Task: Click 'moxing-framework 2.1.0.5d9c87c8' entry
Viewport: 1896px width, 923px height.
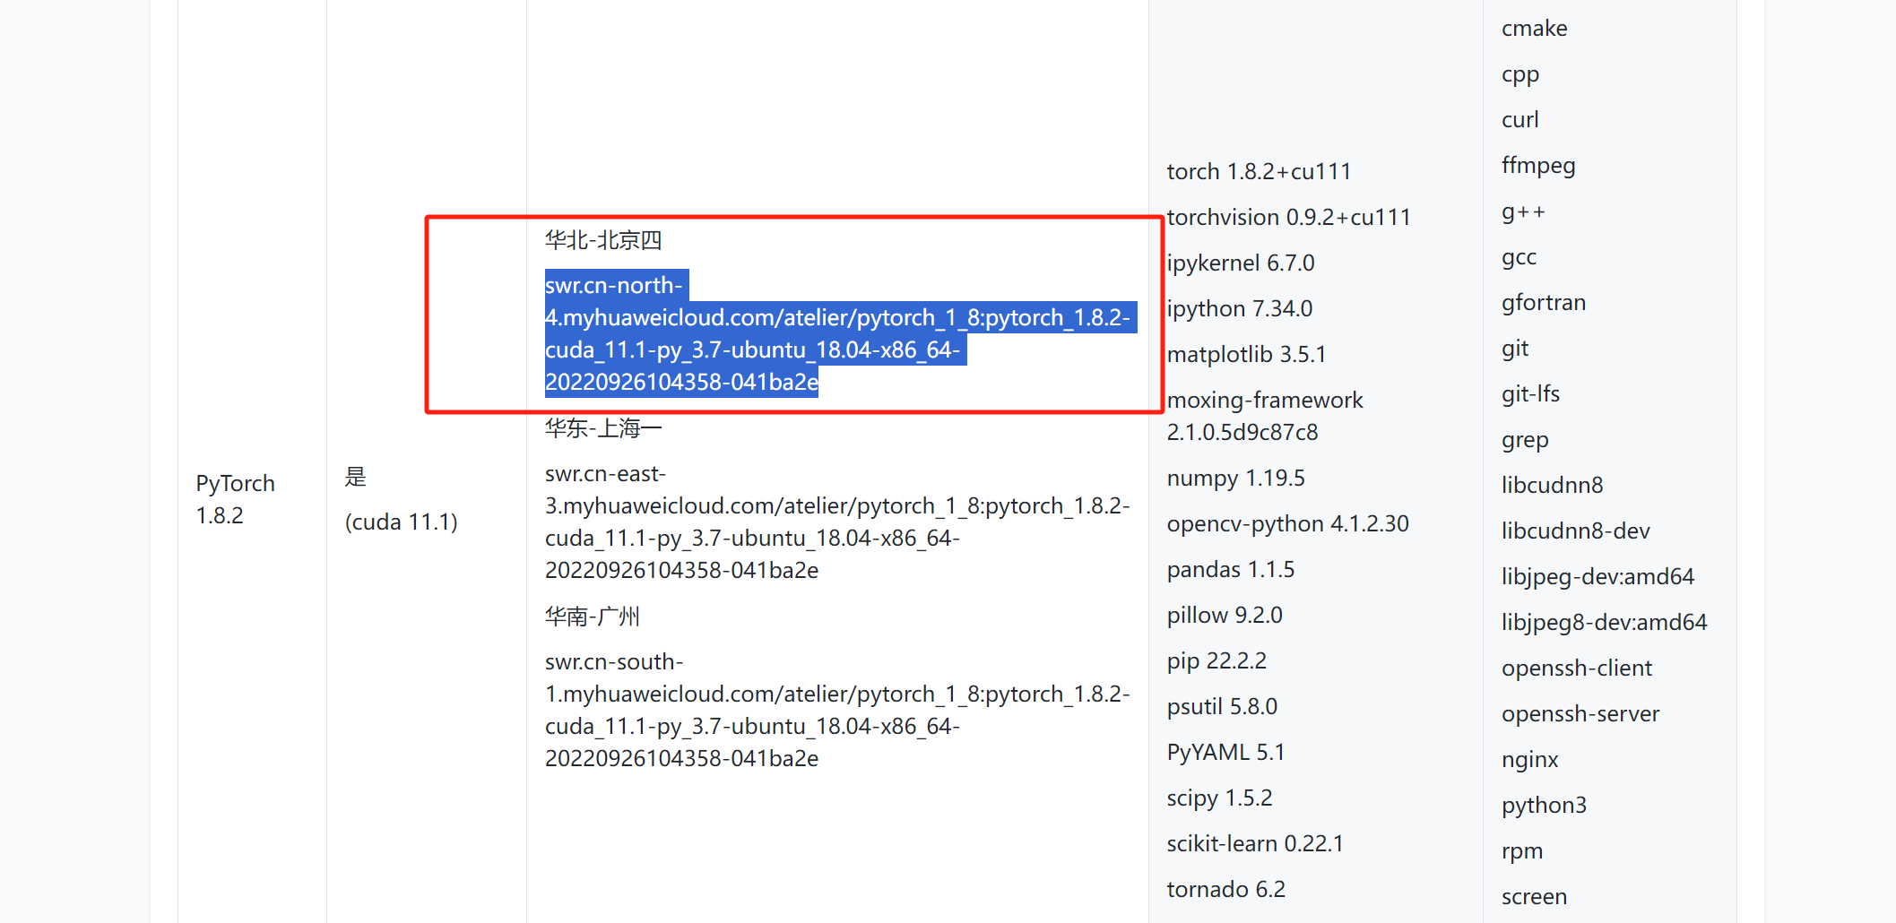Action: pyautogui.click(x=1265, y=416)
